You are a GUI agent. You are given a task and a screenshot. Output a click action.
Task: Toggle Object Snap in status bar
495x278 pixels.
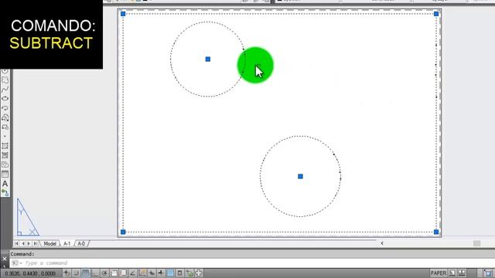click(114, 273)
